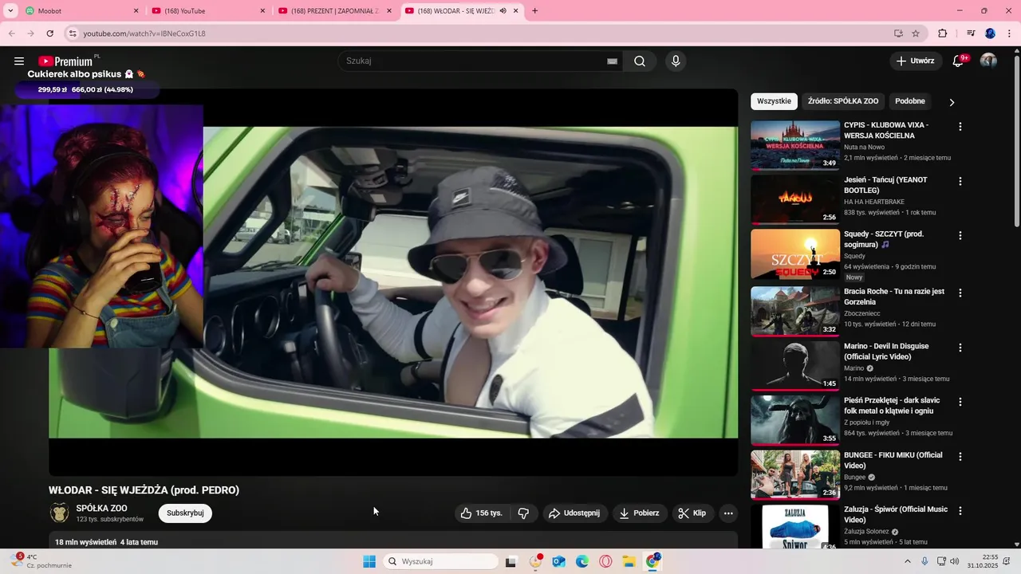Open the YouTube hamburger guide menu
Viewport: 1021px width, 574px height.
[19, 61]
